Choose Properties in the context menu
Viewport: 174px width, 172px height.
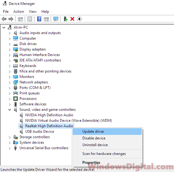(x=107, y=163)
